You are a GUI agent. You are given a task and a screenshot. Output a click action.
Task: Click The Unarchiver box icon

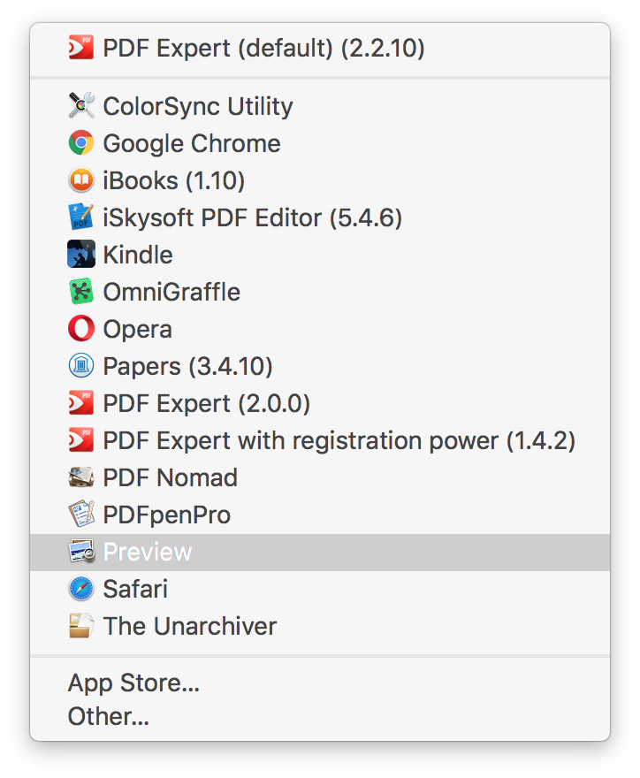pyautogui.click(x=80, y=626)
